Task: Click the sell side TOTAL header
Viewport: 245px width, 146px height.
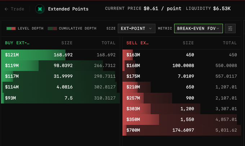Action: tap(230, 43)
